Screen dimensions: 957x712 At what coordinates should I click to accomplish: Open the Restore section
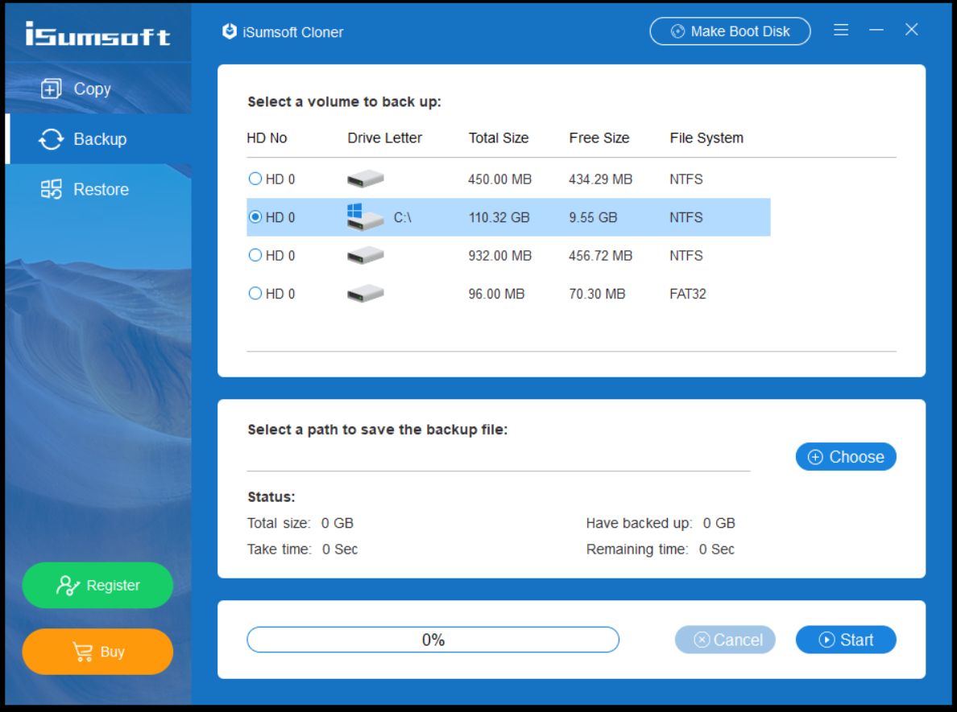[98, 190]
